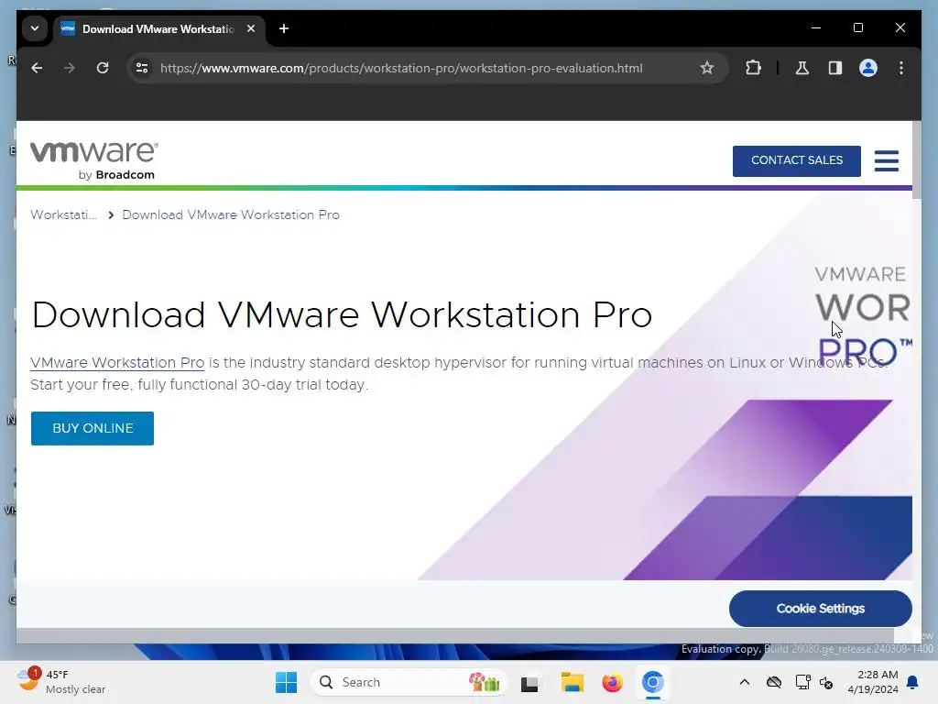The width and height of the screenshot is (938, 704).
Task: Click the Workstati... breadcrumb link
Action: [63, 214]
